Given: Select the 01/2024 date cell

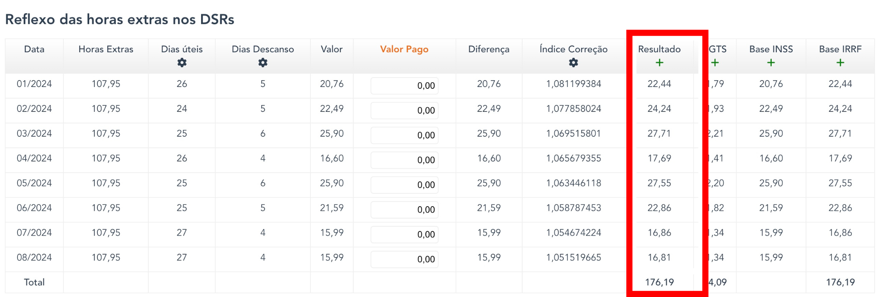Looking at the screenshot, I should click(x=34, y=84).
